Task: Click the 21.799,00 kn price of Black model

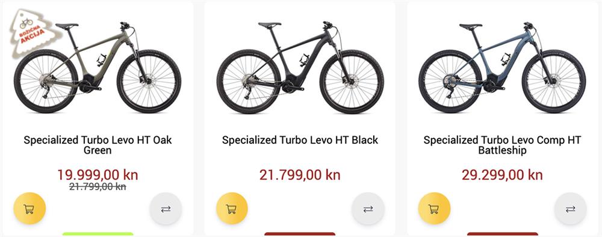Action: [x=300, y=175]
